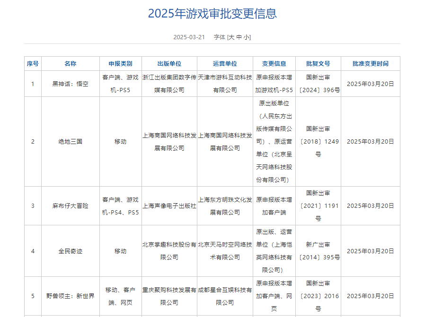This screenshot has width=425, height=317.
Task: Click publisher 重庆聚购科技发展有限公司
Action: click(169, 296)
